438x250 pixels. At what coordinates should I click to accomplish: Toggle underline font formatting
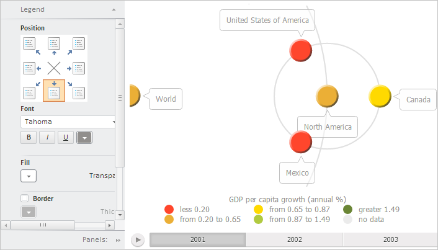pyautogui.click(x=66, y=137)
